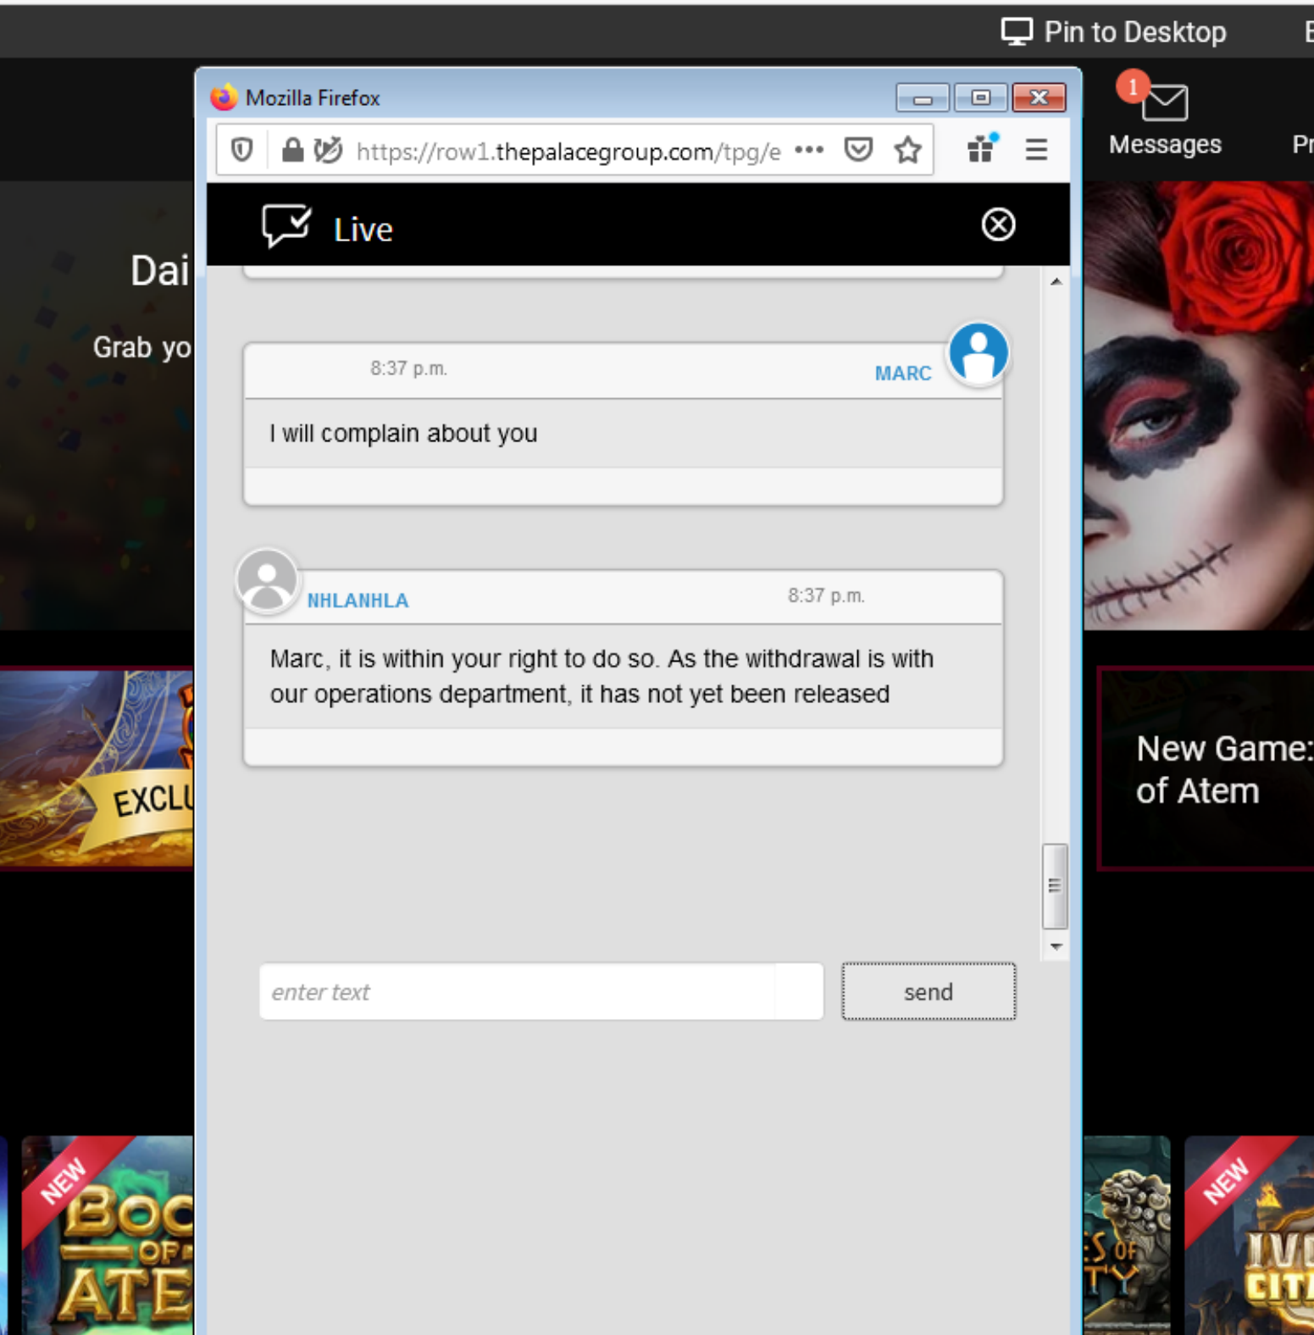
Task: Minimize the Mozilla Firefox window
Action: [923, 98]
